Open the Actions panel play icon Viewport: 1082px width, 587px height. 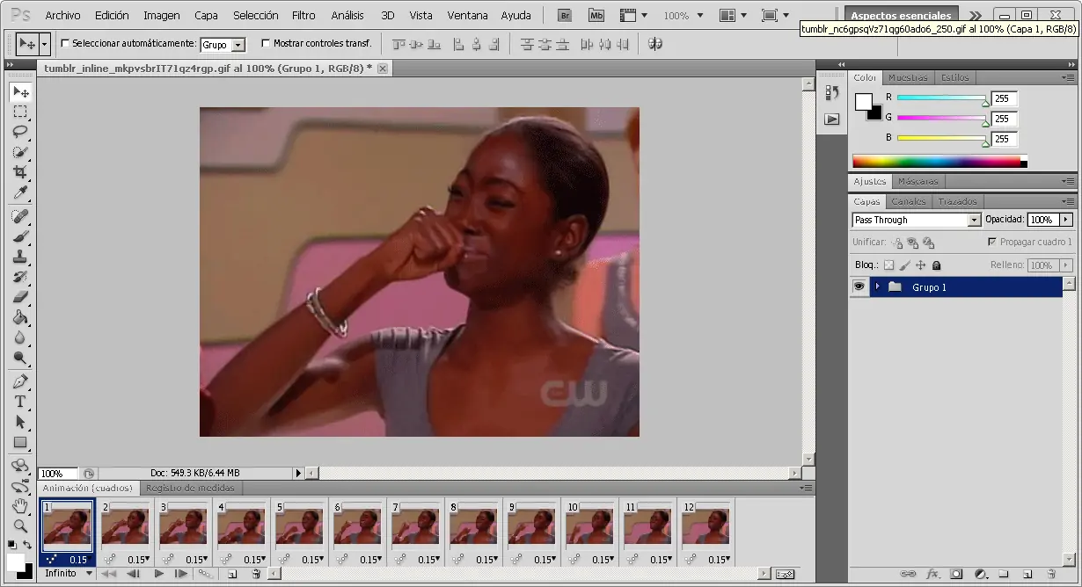point(832,119)
